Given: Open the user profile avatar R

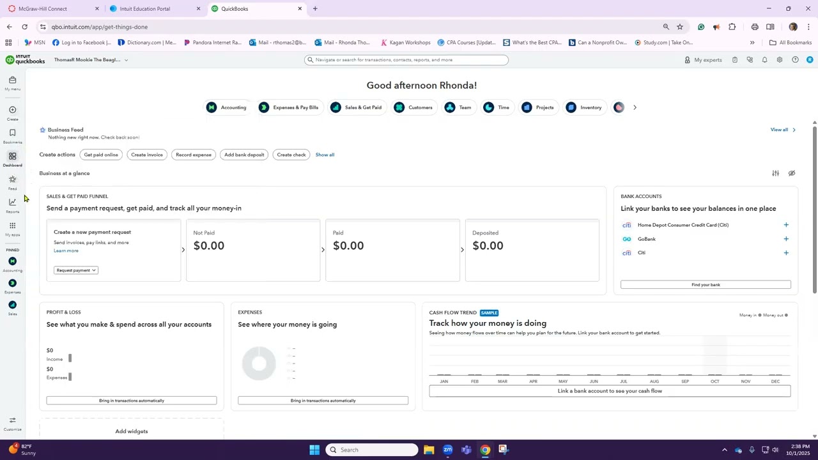Looking at the screenshot, I should click(x=810, y=60).
